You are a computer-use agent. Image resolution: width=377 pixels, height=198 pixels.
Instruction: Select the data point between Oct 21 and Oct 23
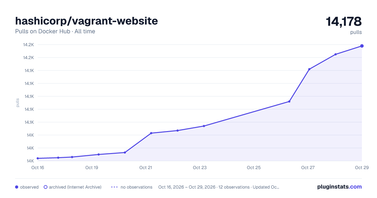point(178,130)
